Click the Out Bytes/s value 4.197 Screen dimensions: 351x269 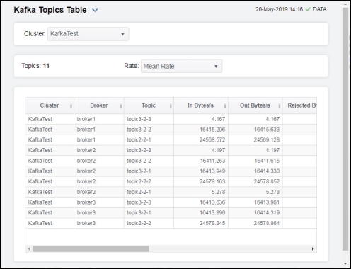point(272,150)
